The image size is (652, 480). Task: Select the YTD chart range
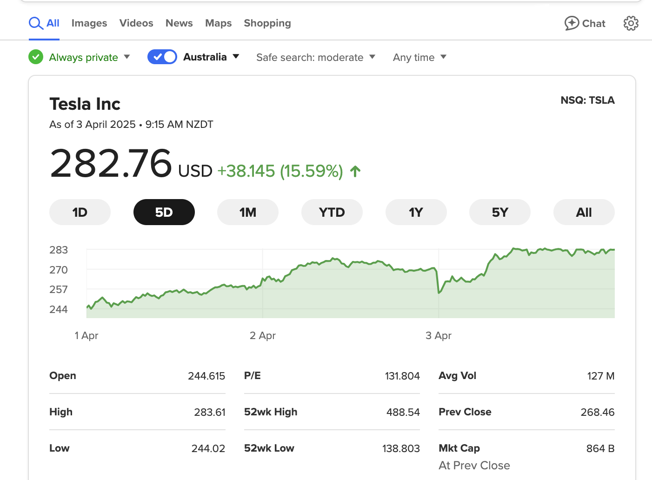click(332, 213)
